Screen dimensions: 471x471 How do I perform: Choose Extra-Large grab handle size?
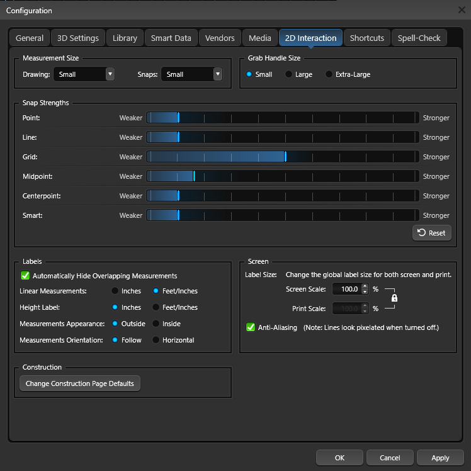tap(329, 74)
